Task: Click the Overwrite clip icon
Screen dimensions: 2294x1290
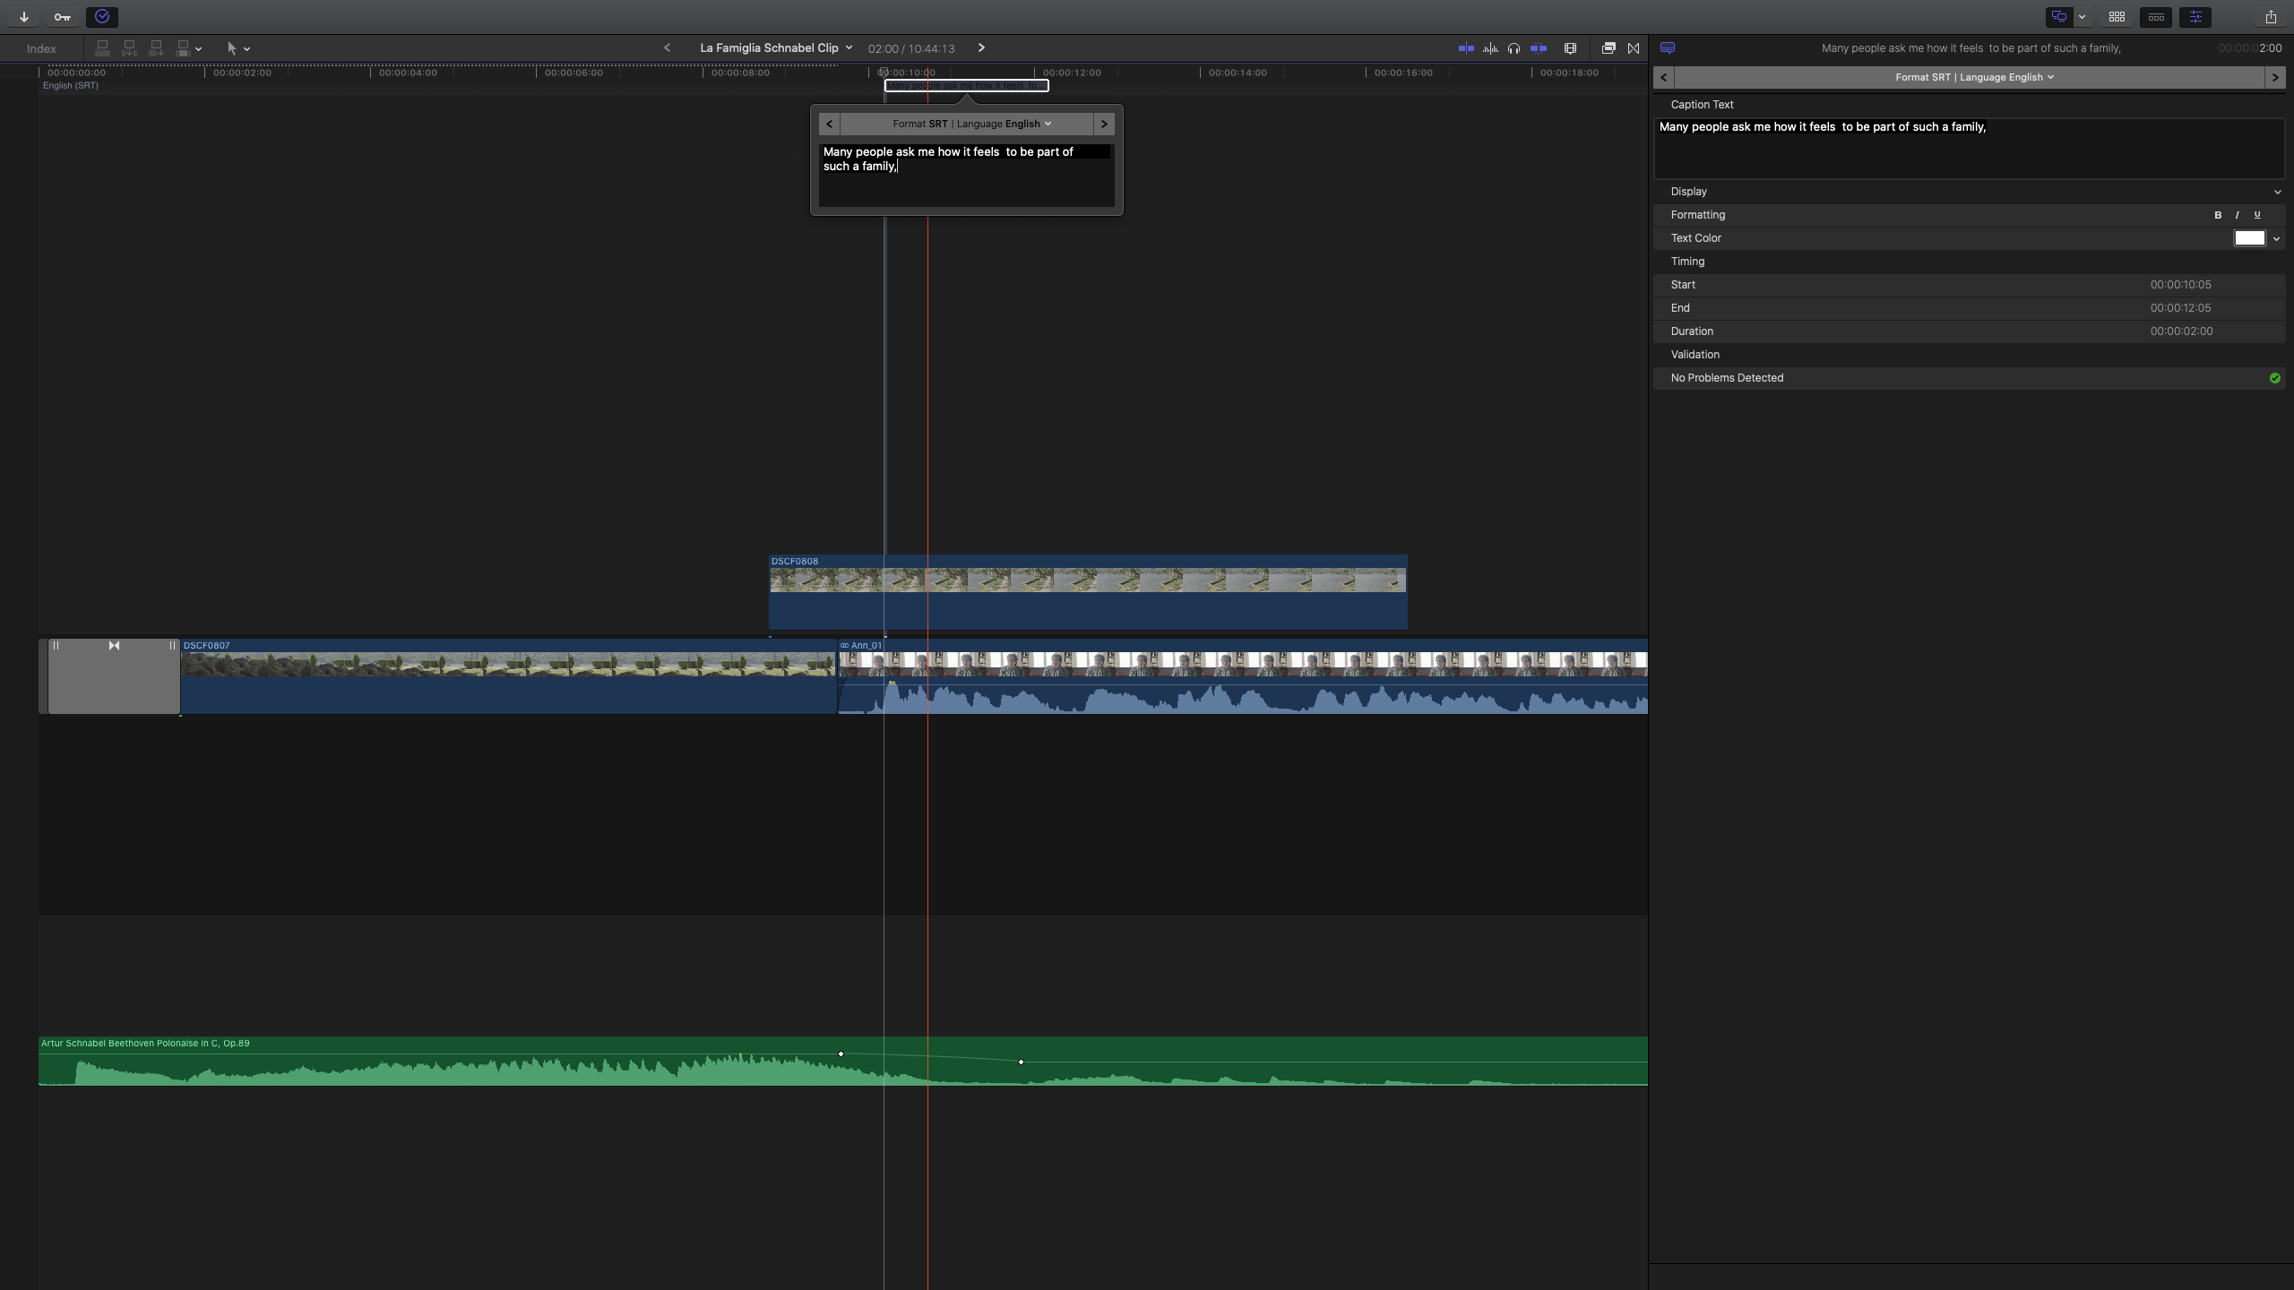Action: [x=183, y=48]
